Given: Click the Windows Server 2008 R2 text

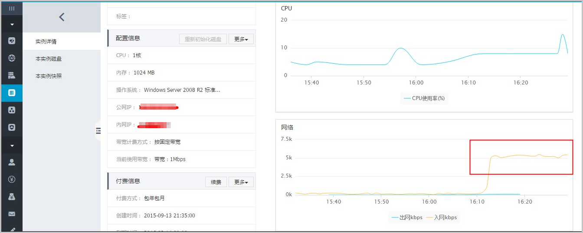Looking at the screenshot, I should tap(182, 90).
